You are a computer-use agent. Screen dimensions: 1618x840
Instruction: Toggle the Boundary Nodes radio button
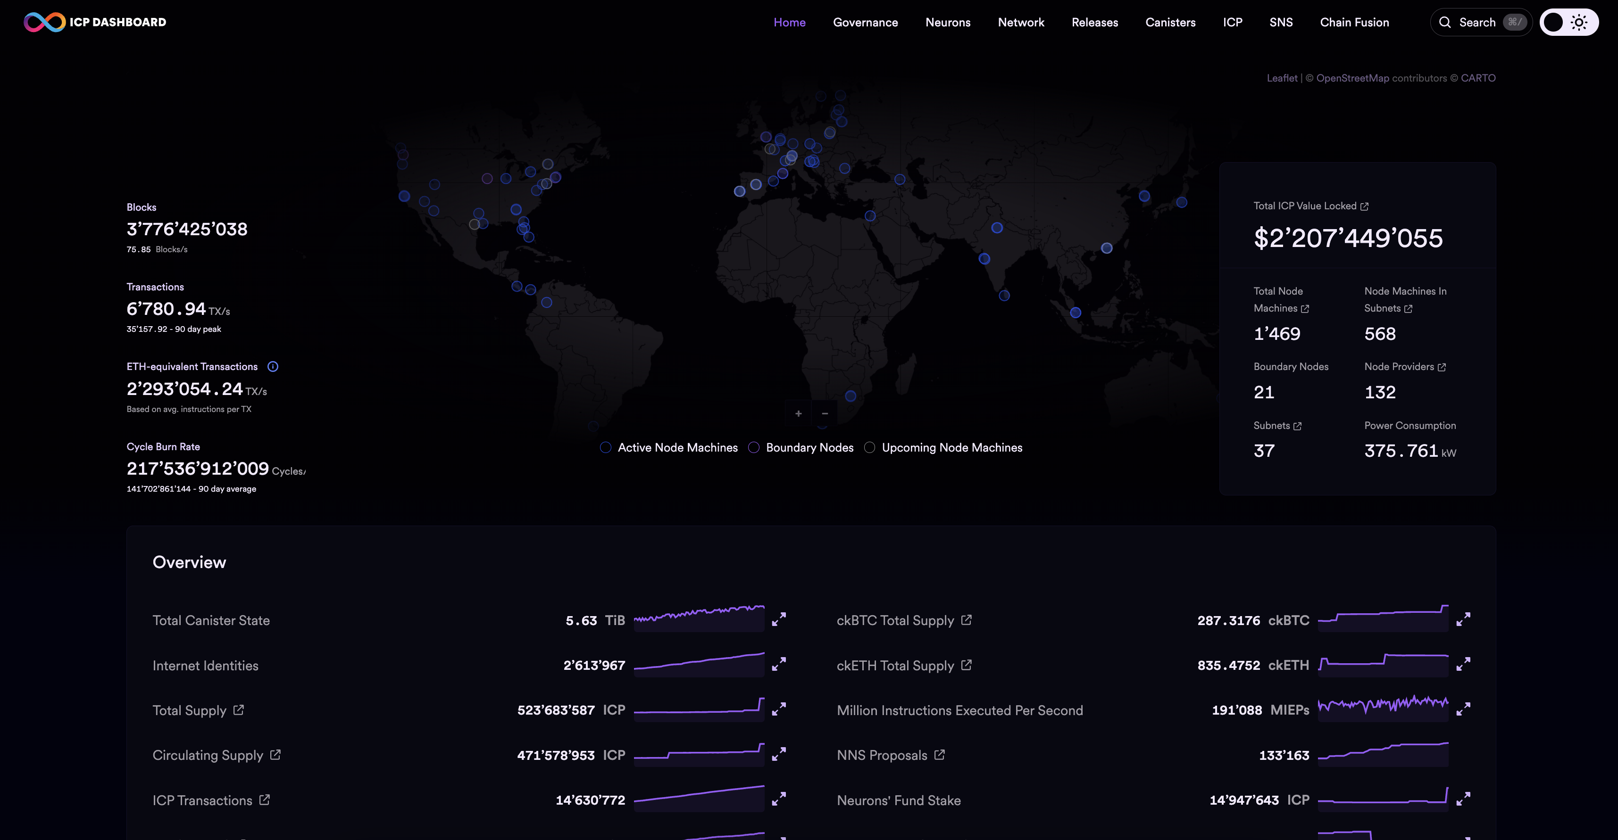[753, 447]
